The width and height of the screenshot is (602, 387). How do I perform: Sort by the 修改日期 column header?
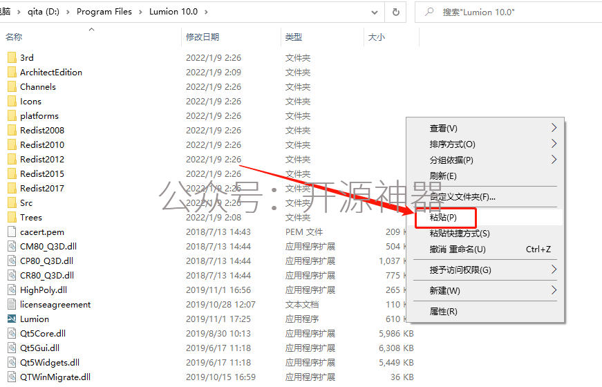[231, 37]
